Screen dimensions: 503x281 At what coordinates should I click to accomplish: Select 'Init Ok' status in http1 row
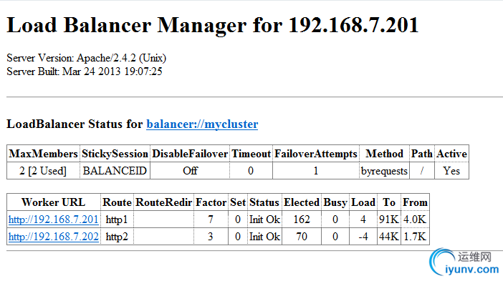coord(264,220)
